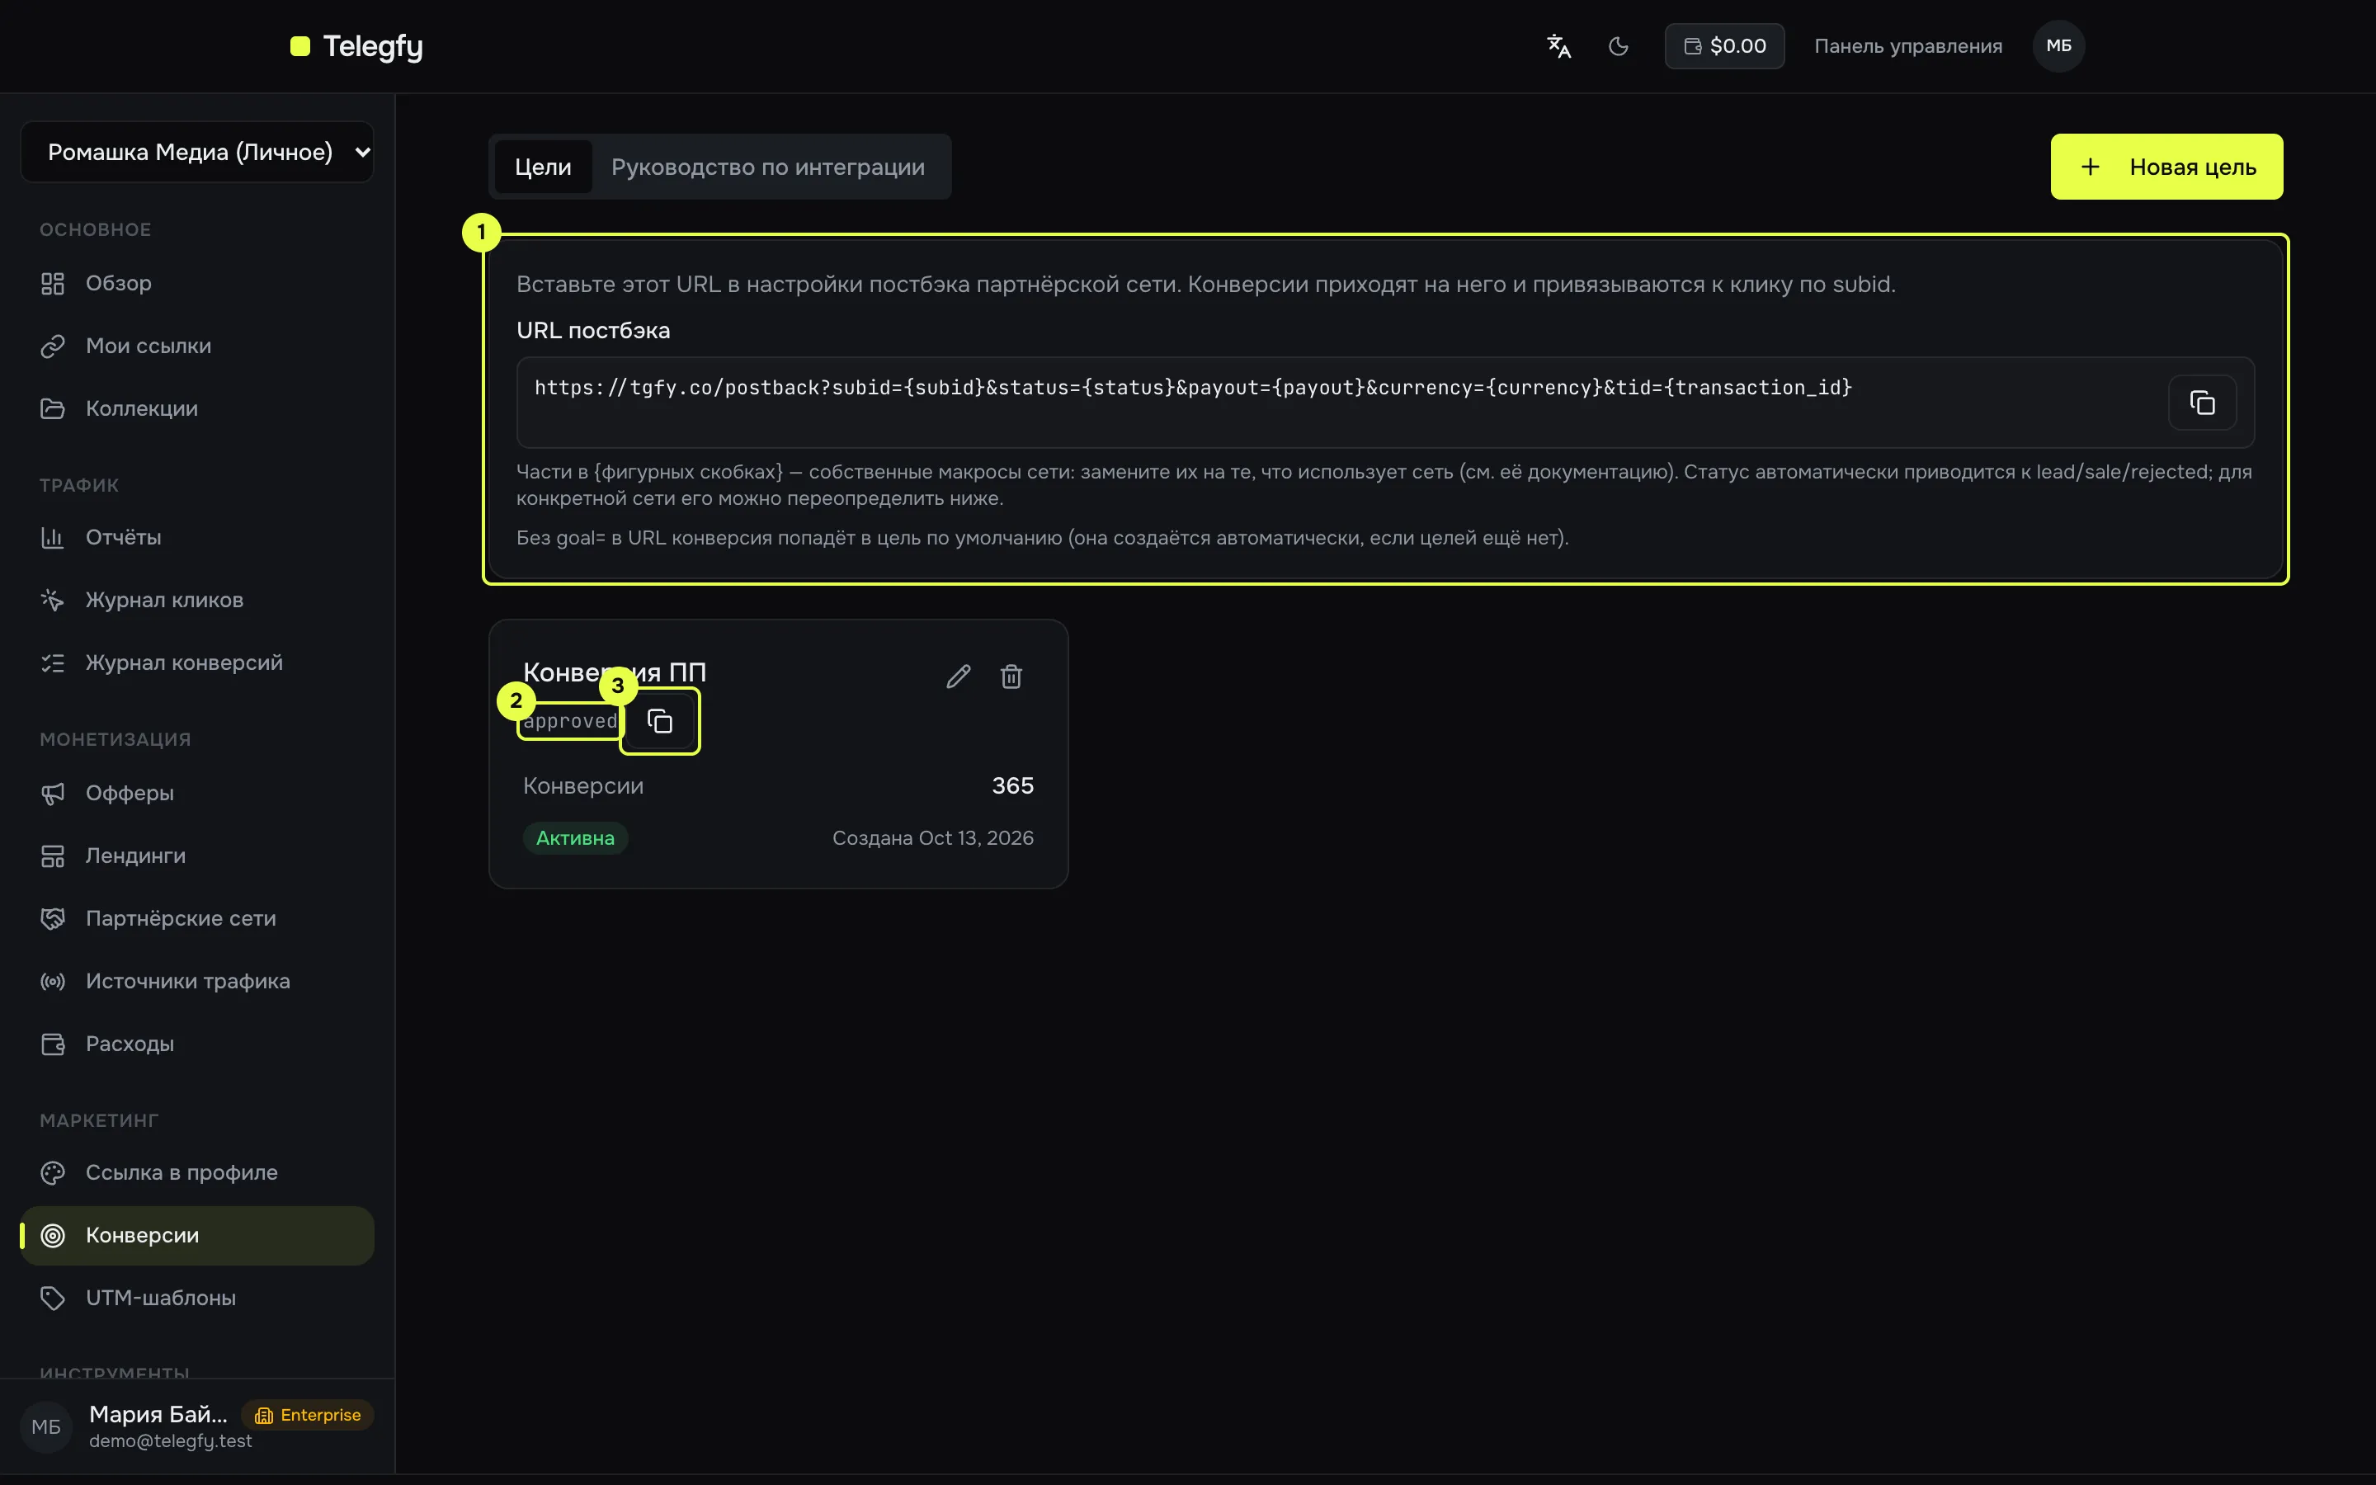Open Журнал конверсий
Screen dimensions: 2376x1485
197,663
